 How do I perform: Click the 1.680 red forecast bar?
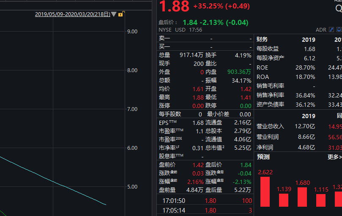(x=302, y=197)
